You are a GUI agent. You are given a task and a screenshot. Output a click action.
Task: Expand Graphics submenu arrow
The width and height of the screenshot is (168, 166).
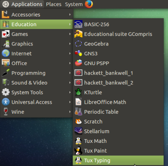click(x=70, y=44)
